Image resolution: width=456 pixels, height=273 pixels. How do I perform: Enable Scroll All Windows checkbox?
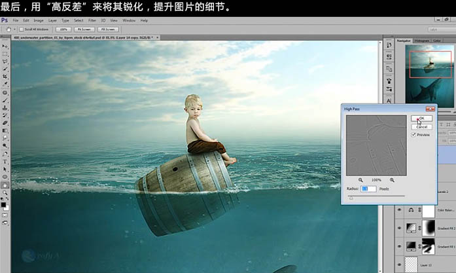click(21, 29)
